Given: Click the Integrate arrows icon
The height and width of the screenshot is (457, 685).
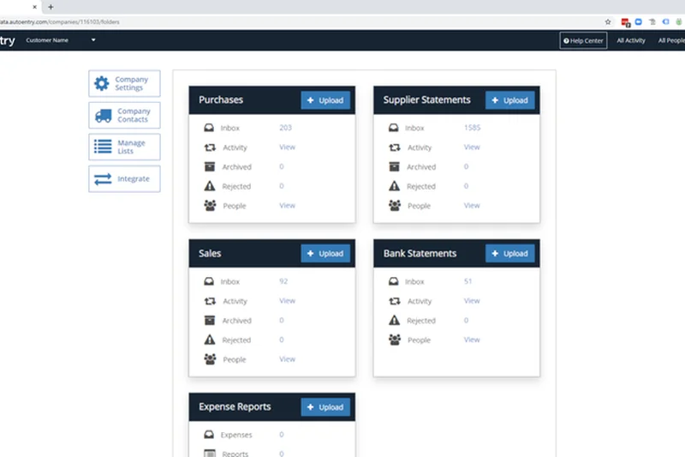Looking at the screenshot, I should coord(103,179).
